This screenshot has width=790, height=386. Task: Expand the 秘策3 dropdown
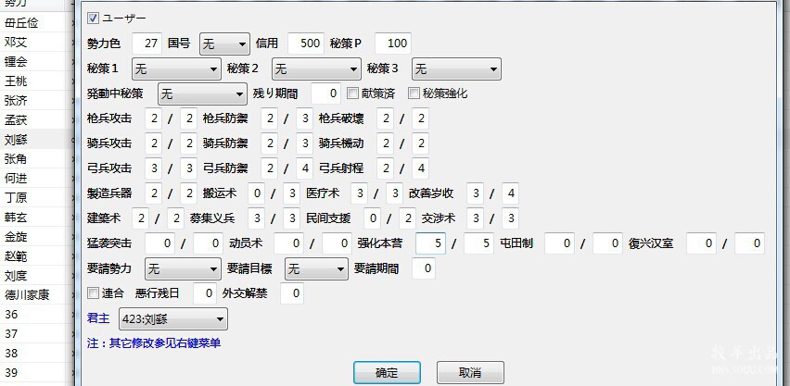[455, 68]
